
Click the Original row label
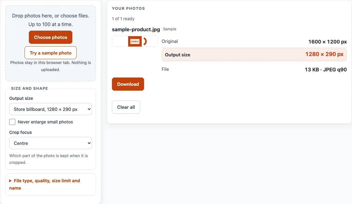pyautogui.click(x=170, y=41)
